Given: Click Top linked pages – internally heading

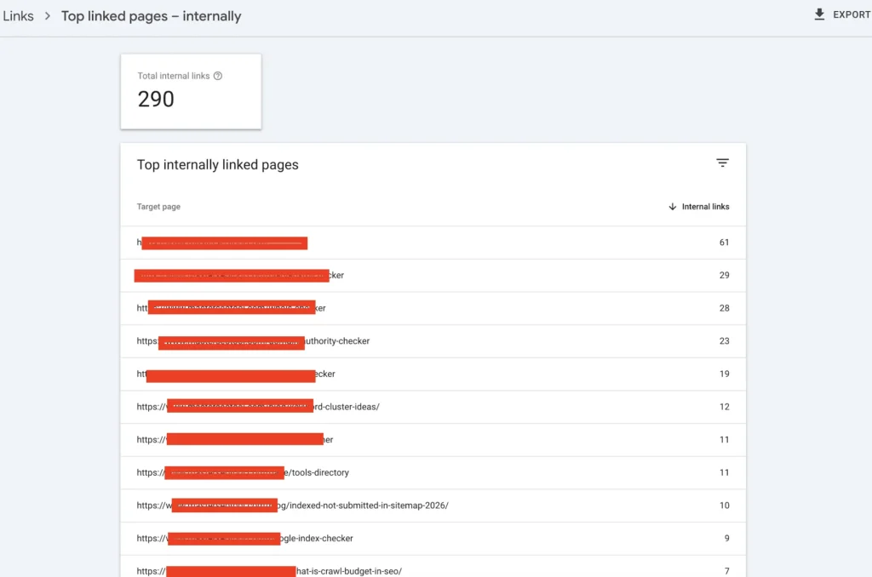Looking at the screenshot, I should coord(152,15).
